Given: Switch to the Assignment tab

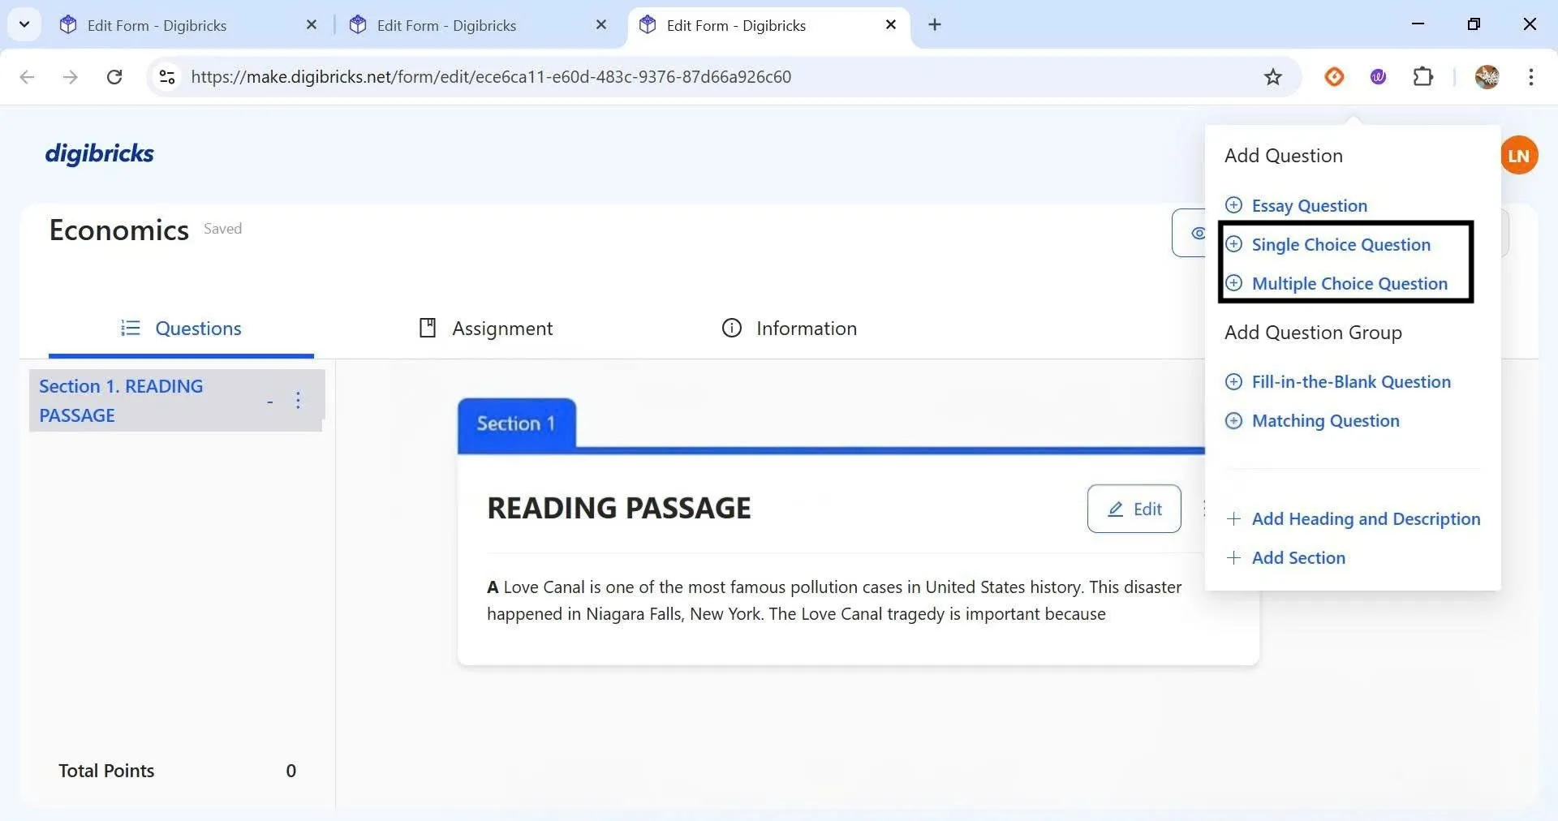Looking at the screenshot, I should point(485,329).
